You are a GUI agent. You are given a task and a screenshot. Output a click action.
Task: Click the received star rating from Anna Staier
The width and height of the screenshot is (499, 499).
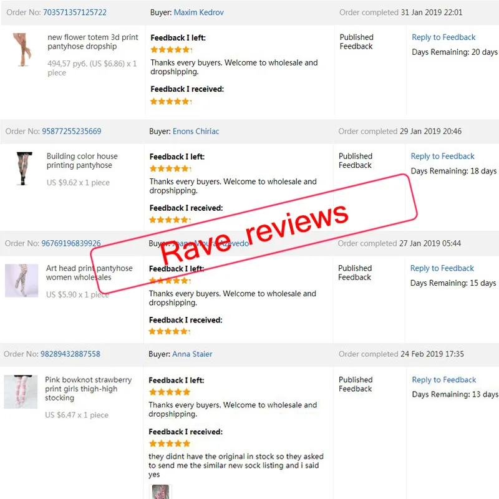(170, 443)
